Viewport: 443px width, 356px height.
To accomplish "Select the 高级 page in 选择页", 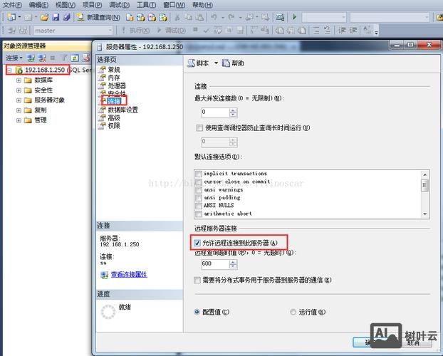I will tap(114, 117).
